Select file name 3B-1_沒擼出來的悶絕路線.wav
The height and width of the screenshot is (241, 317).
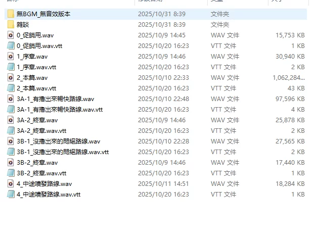click(x=59, y=141)
